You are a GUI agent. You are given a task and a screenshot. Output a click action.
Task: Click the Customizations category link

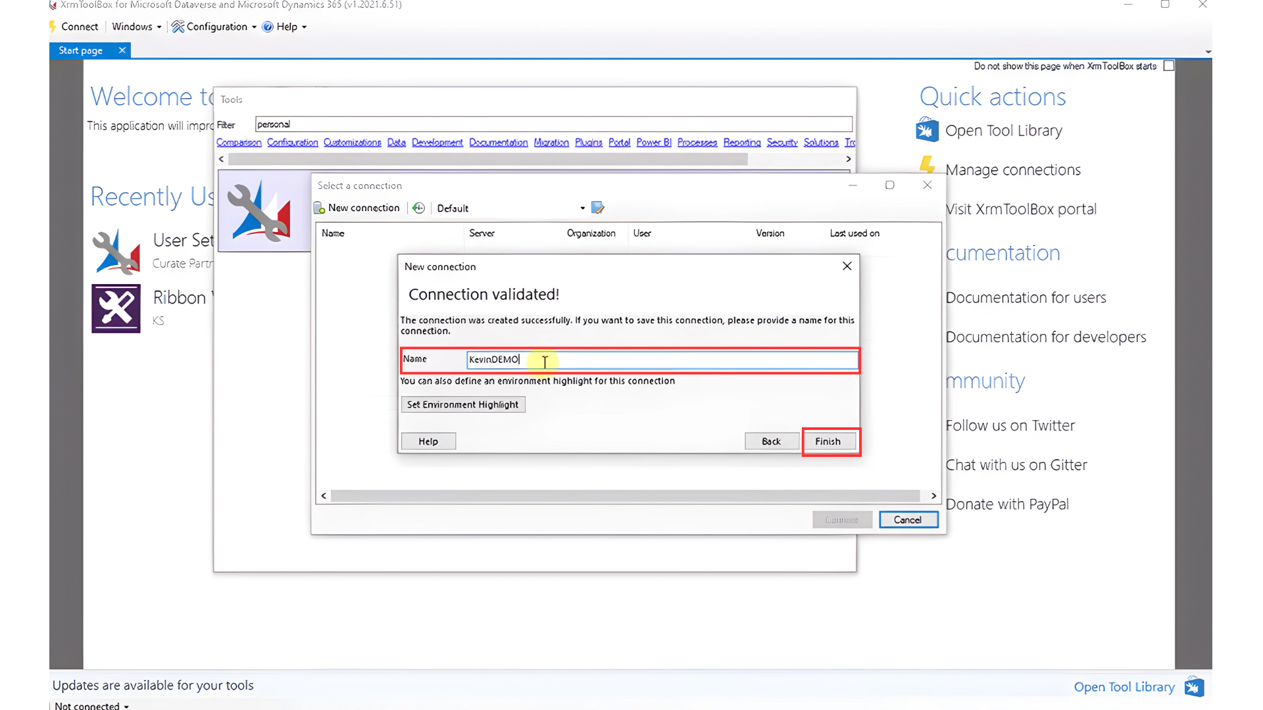tap(352, 143)
